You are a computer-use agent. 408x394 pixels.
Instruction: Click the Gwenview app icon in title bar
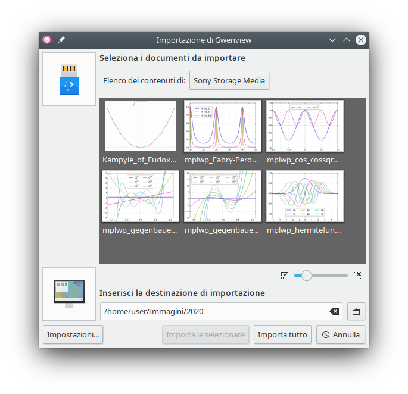pyautogui.click(x=48, y=40)
